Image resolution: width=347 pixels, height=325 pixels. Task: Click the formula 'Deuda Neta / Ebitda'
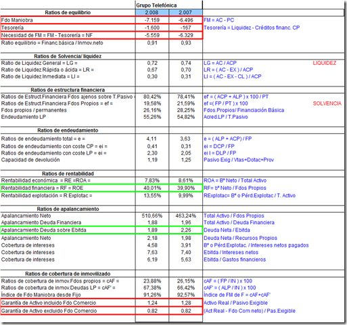227,230
